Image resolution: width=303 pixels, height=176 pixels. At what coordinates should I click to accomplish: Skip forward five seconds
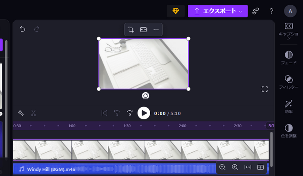[130, 113]
